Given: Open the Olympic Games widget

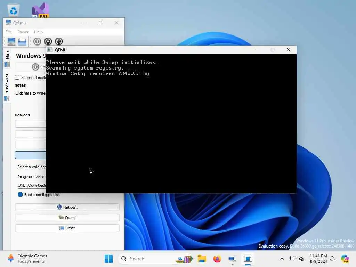Looking at the screenshot, I should coord(27,259).
